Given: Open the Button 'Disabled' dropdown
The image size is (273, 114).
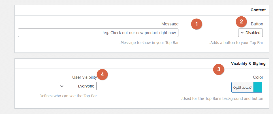Looking at the screenshot, I should [250, 33].
